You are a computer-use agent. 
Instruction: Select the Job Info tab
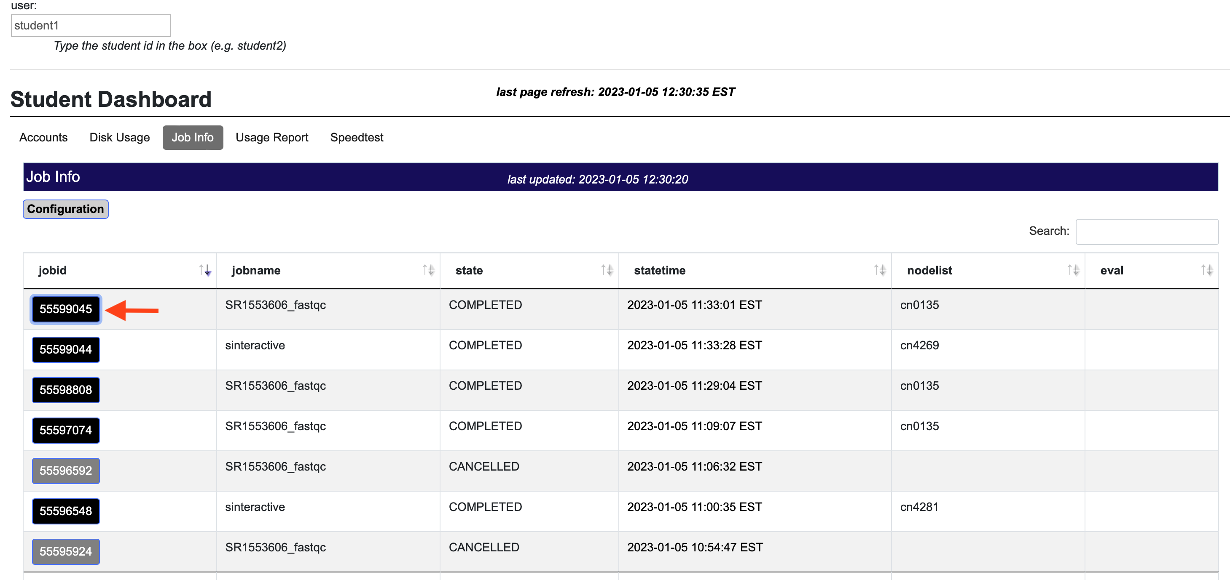193,137
